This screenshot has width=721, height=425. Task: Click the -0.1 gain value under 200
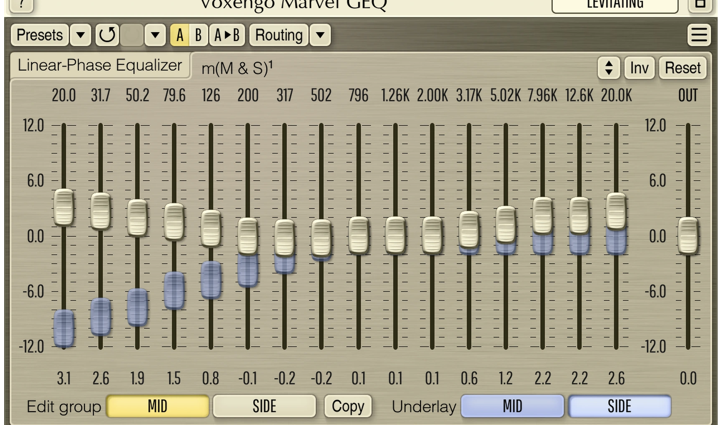[x=248, y=378]
